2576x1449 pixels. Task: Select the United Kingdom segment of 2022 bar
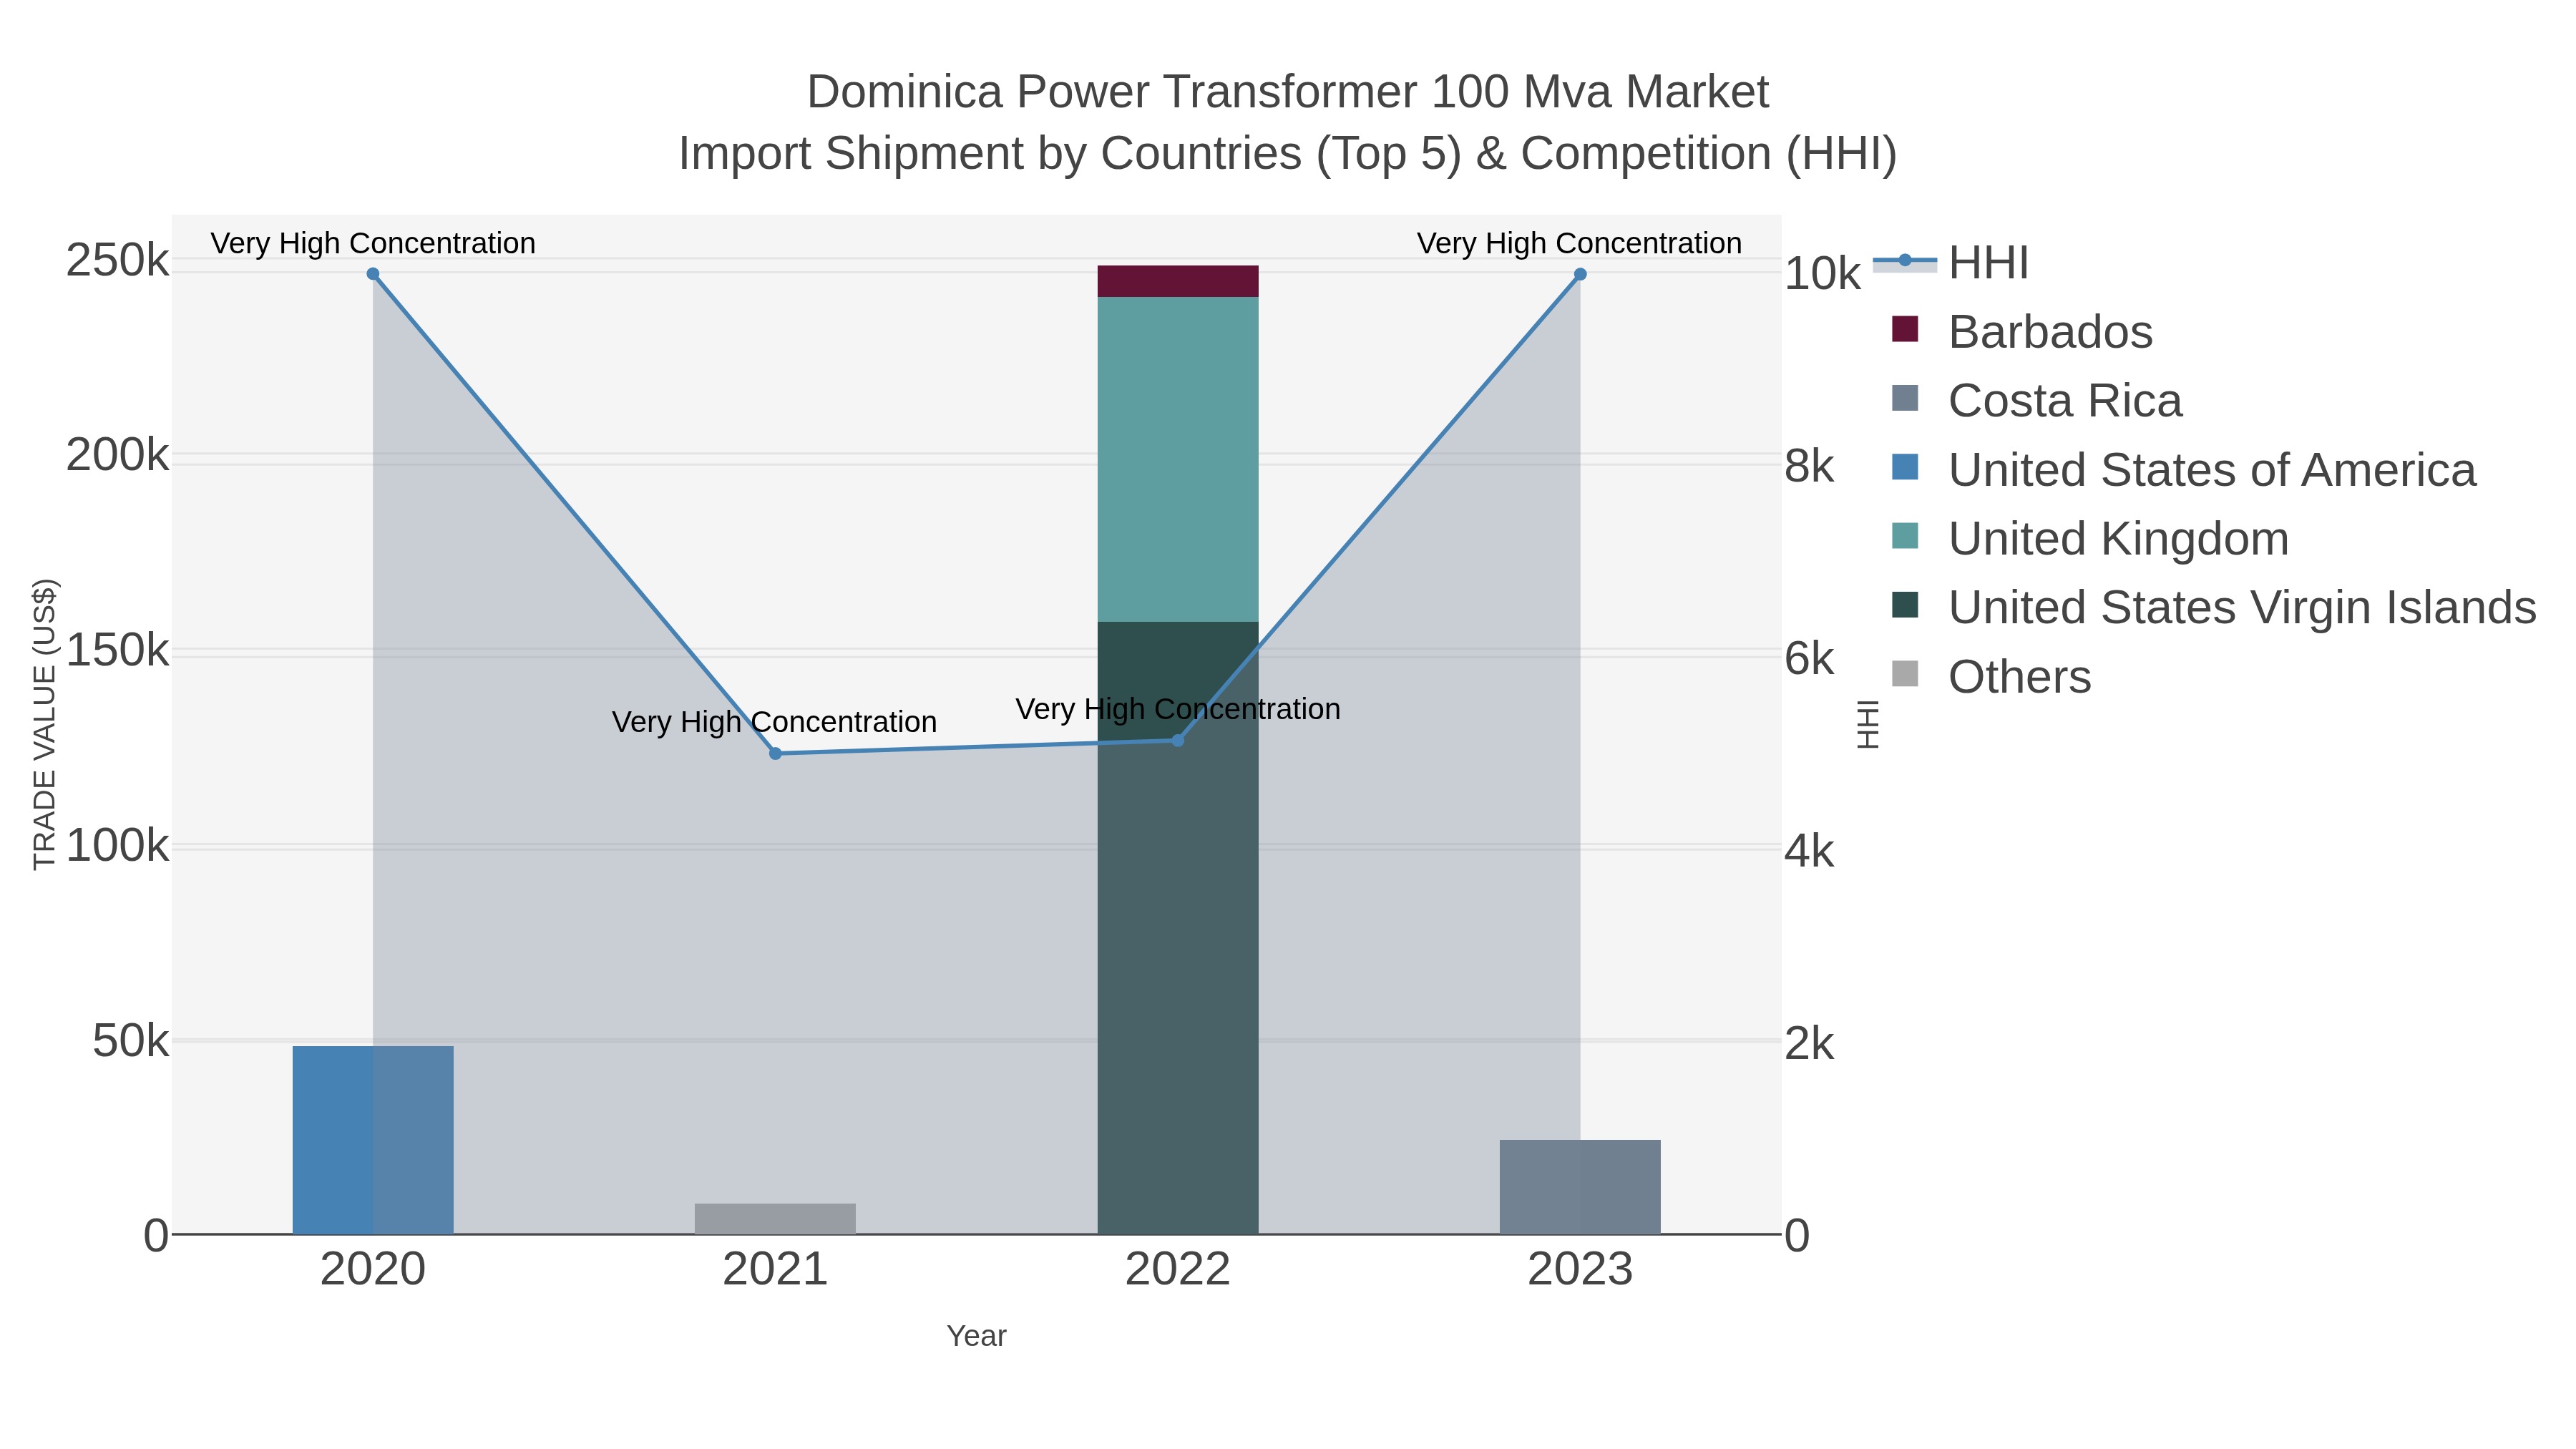pos(1178,459)
